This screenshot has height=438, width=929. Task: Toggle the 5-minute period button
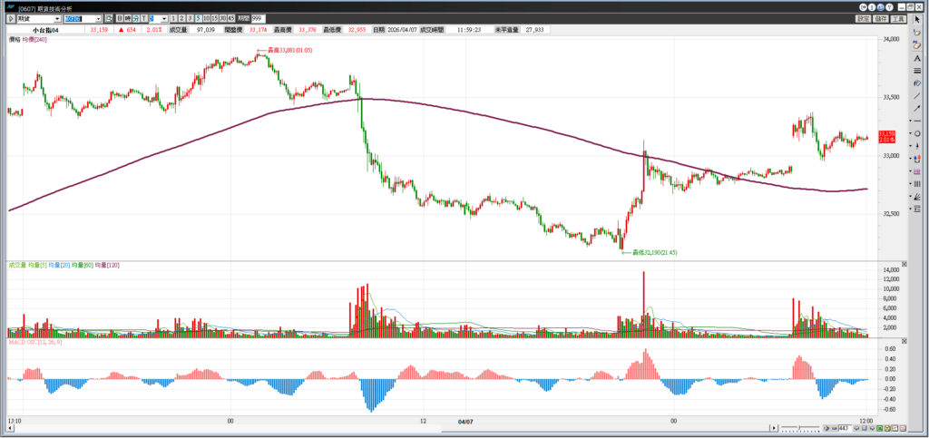point(197,18)
